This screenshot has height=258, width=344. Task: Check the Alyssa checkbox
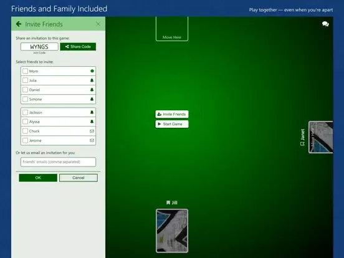click(25, 122)
